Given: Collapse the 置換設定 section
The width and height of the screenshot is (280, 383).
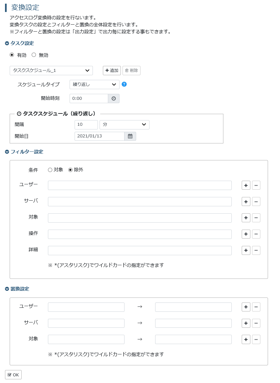Looking at the screenshot, I should [x=17, y=289].
